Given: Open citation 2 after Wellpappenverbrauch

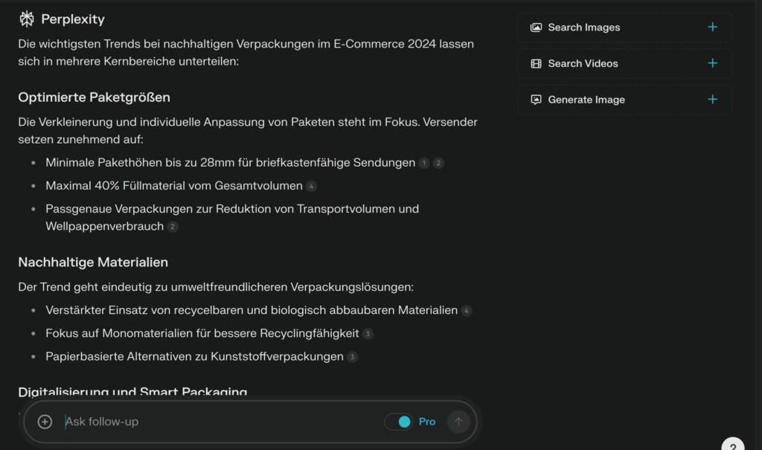Looking at the screenshot, I should point(173,227).
